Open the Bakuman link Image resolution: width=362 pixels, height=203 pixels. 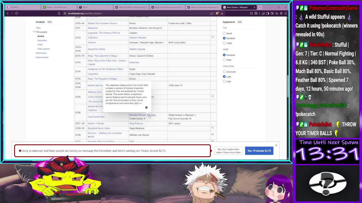(x=92, y=28)
